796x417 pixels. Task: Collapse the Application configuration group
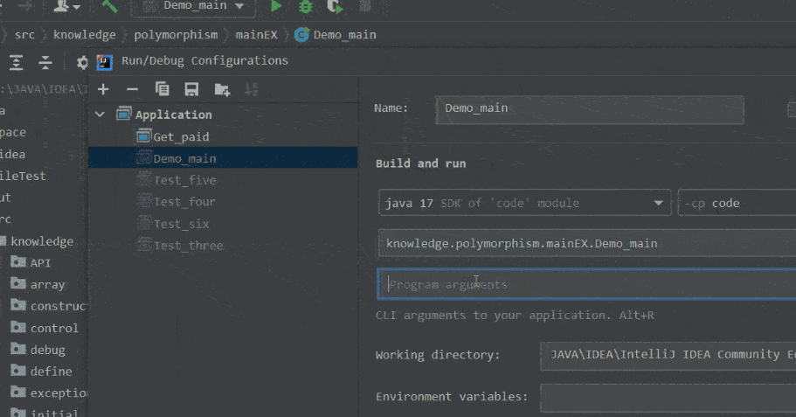[100, 115]
